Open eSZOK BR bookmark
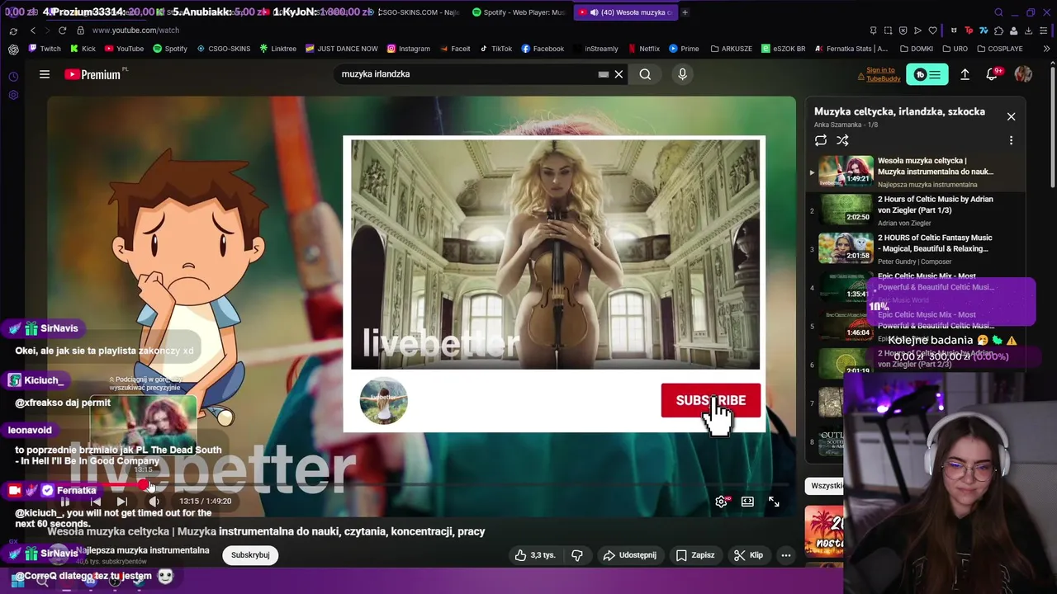1057x594 pixels. (783, 49)
